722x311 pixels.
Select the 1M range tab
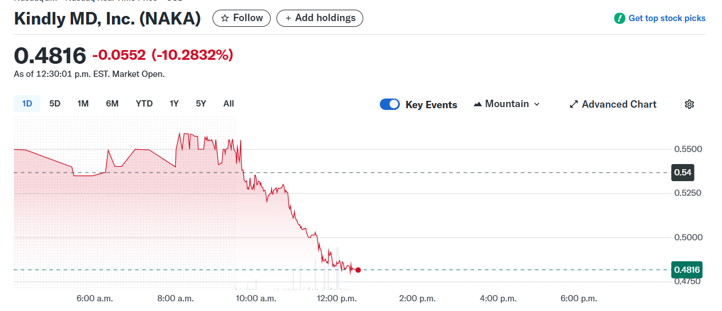point(83,104)
